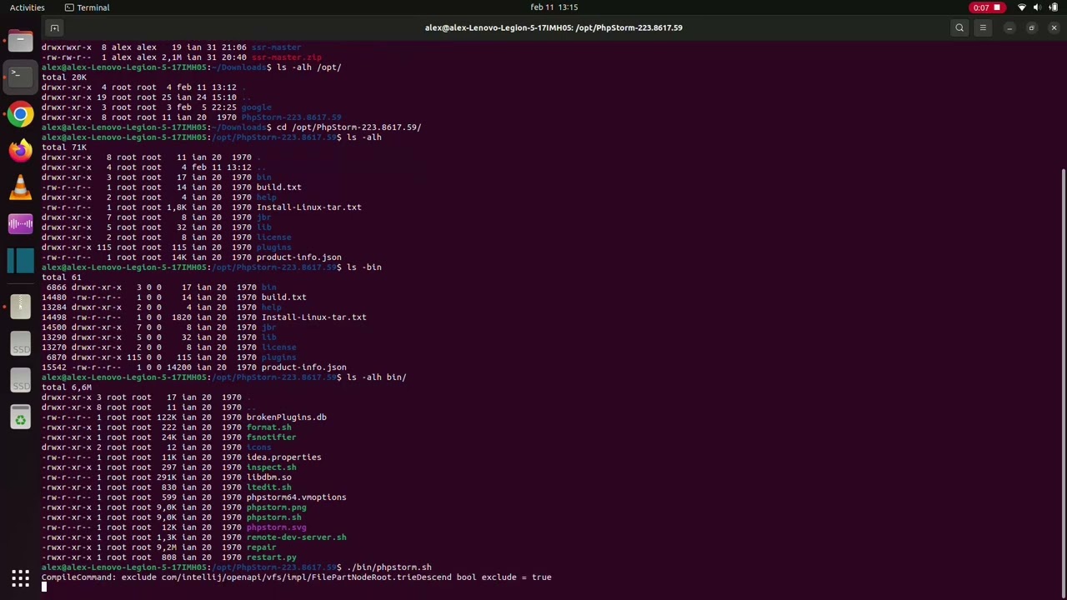Click the ssr-master.zip file name
The image size is (1067, 600).
(286, 57)
